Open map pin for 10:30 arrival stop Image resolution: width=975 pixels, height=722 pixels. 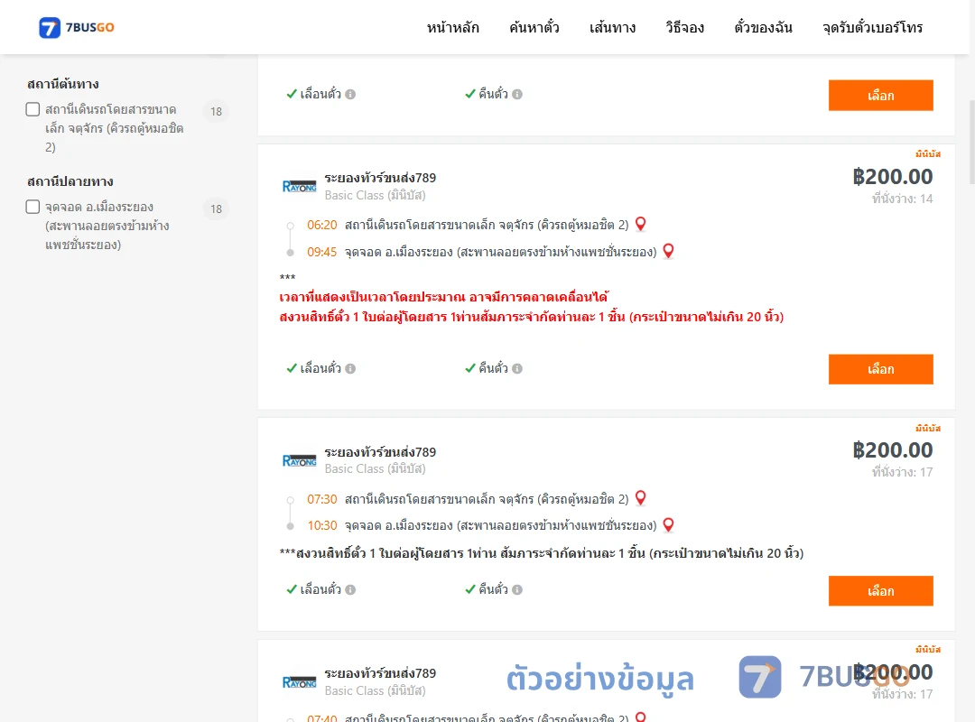(x=668, y=525)
